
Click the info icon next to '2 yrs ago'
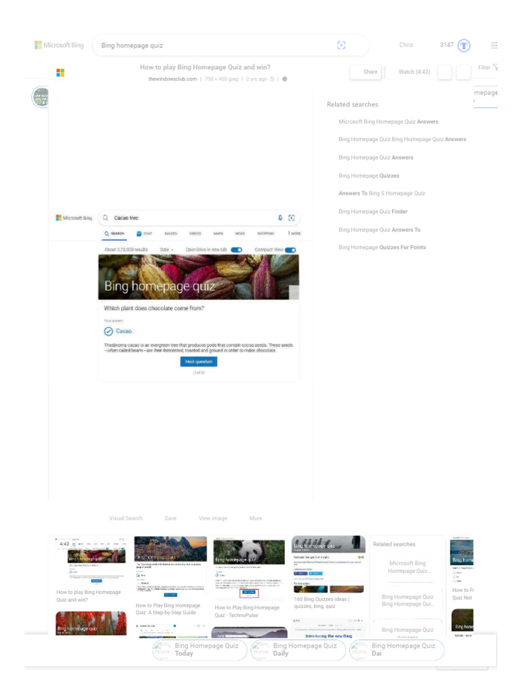(285, 79)
